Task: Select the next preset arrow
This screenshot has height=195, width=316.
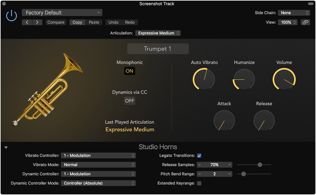Action: 37,22
